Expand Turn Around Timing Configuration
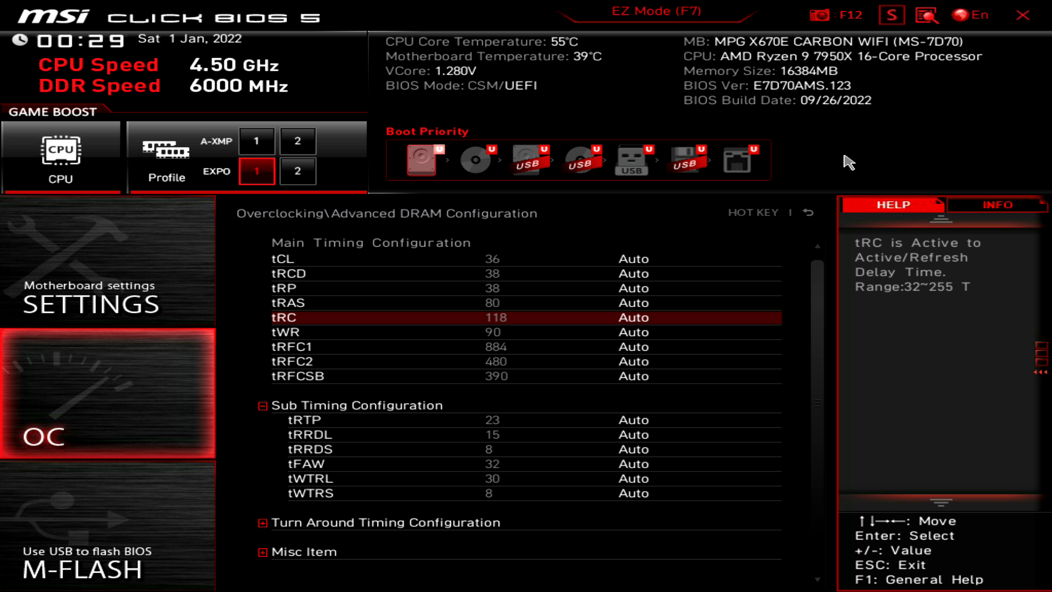Screen dimensions: 1052x592 262,523
